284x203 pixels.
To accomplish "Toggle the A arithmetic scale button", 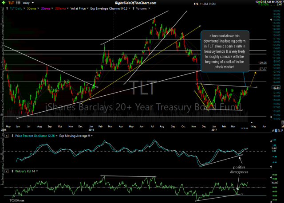I will tap(273, 131).
